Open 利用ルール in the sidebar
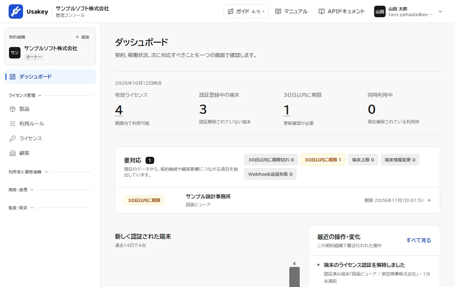460x287 pixels. (x=50, y=124)
